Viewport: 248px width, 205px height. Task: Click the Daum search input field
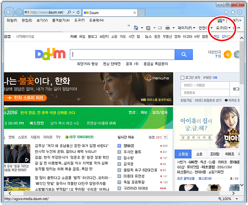tap(122, 54)
